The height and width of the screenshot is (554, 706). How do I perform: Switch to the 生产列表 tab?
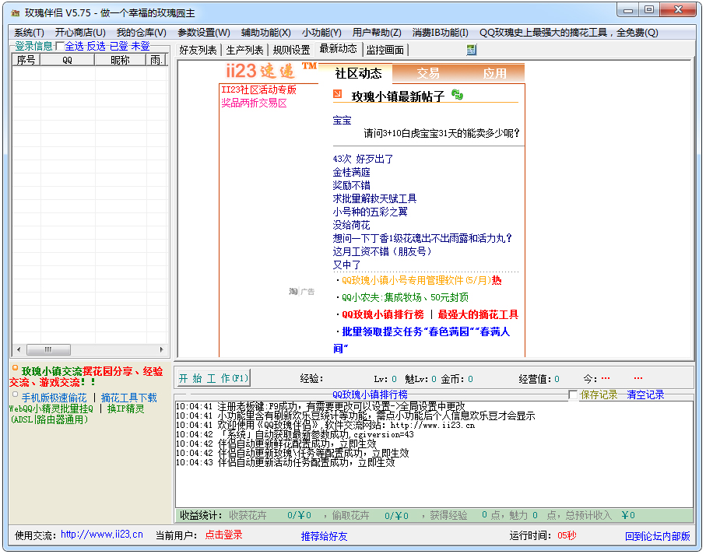244,50
